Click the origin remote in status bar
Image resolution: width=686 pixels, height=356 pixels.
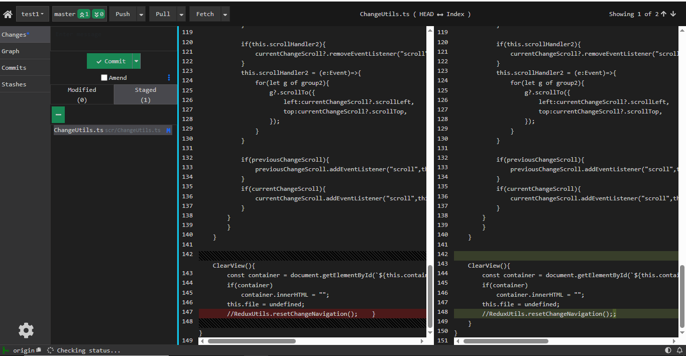pyautogui.click(x=24, y=350)
